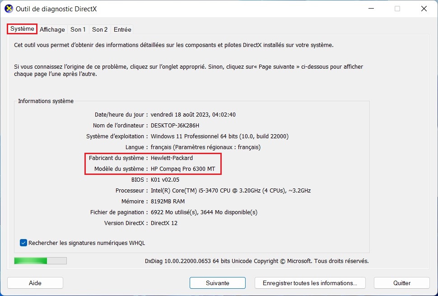Image resolution: width=438 pixels, height=296 pixels.
Task: Switch to the Système tab
Action: (22, 29)
